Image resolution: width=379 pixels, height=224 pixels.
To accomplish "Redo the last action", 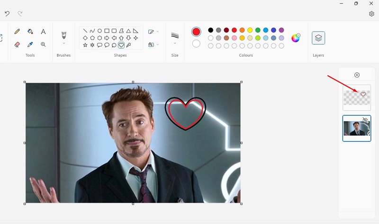I will click(x=20, y=14).
